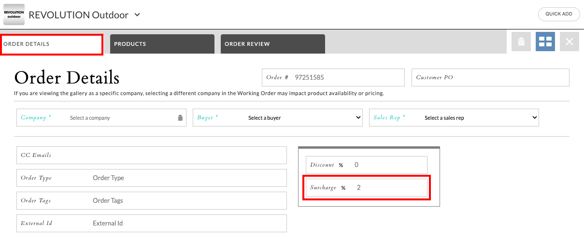Viewport: 584px width, 239px height.
Task: Click the REVOLUTION Outdoor logo thumbnail
Action: click(14, 14)
